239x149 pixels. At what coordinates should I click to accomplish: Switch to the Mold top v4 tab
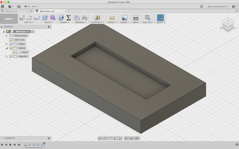click(x=11, y=11)
